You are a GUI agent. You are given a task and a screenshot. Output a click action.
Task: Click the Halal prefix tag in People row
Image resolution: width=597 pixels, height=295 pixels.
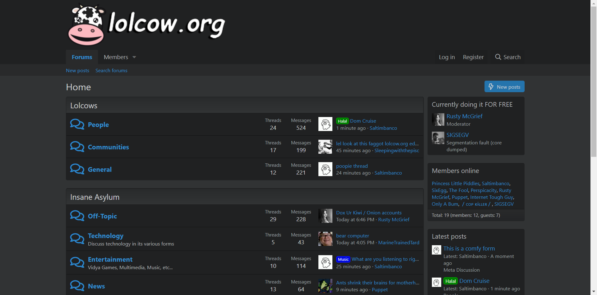click(x=342, y=121)
